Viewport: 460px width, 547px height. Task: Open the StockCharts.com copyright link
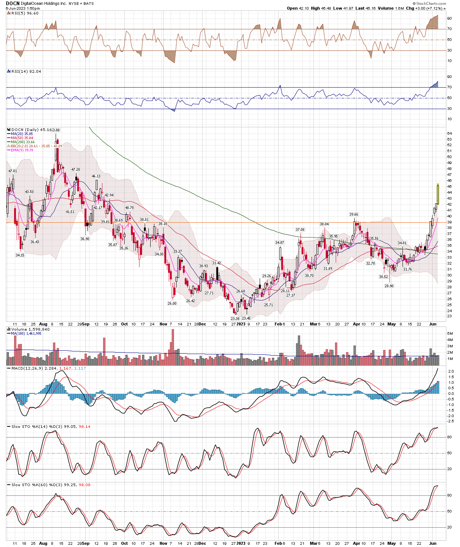click(430, 3)
